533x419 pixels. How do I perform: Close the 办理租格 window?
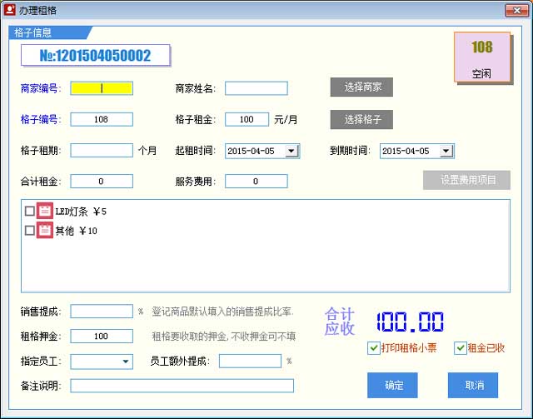pos(516,10)
